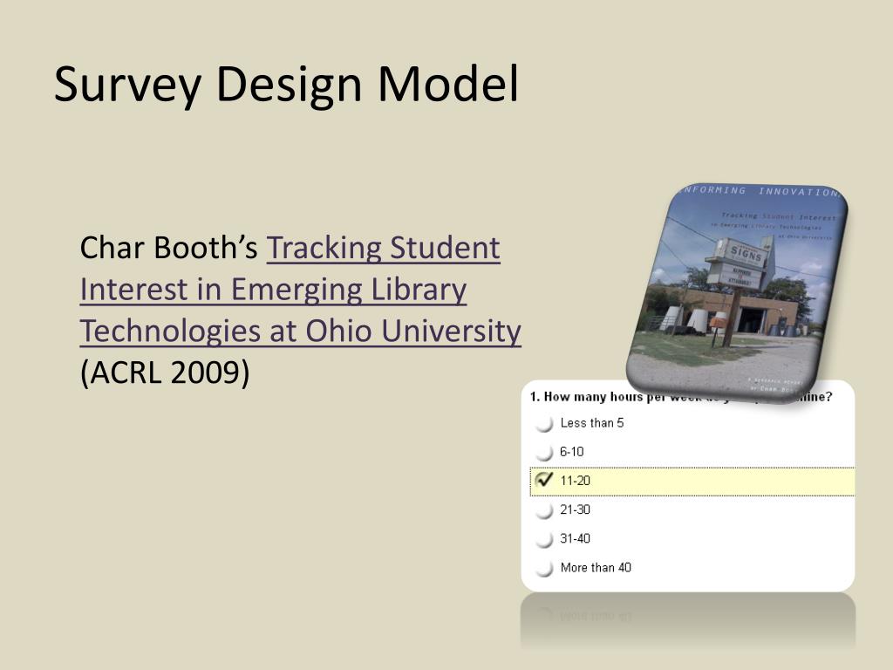Open the Tracking Student Interest hyperlink
This screenshot has width=893, height=670.
(x=300, y=290)
